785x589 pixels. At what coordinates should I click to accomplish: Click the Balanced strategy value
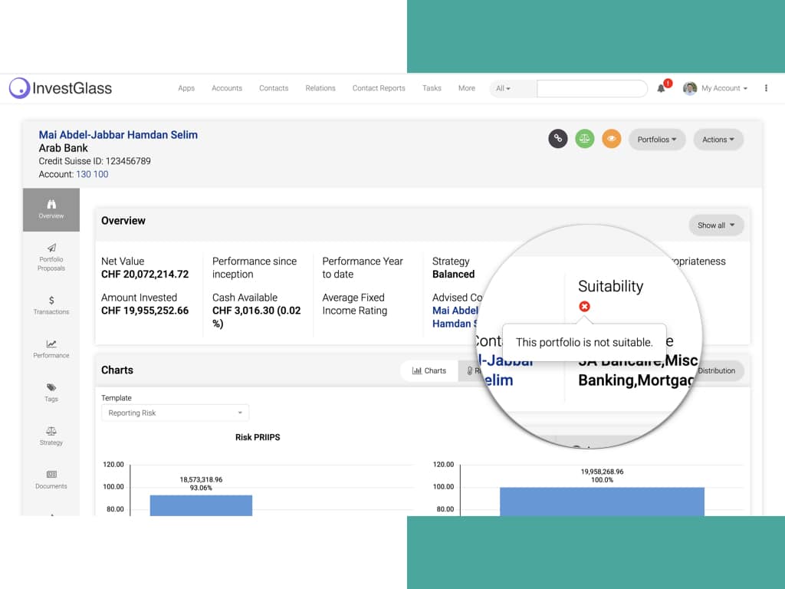coord(453,275)
